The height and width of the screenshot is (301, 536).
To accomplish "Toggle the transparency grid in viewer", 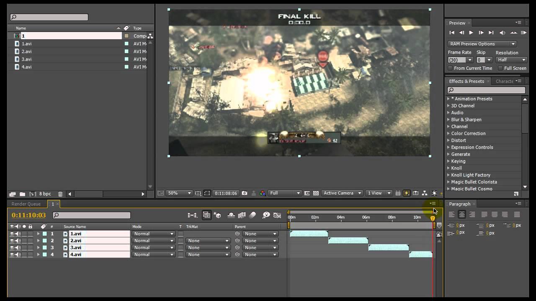I will 316,193.
